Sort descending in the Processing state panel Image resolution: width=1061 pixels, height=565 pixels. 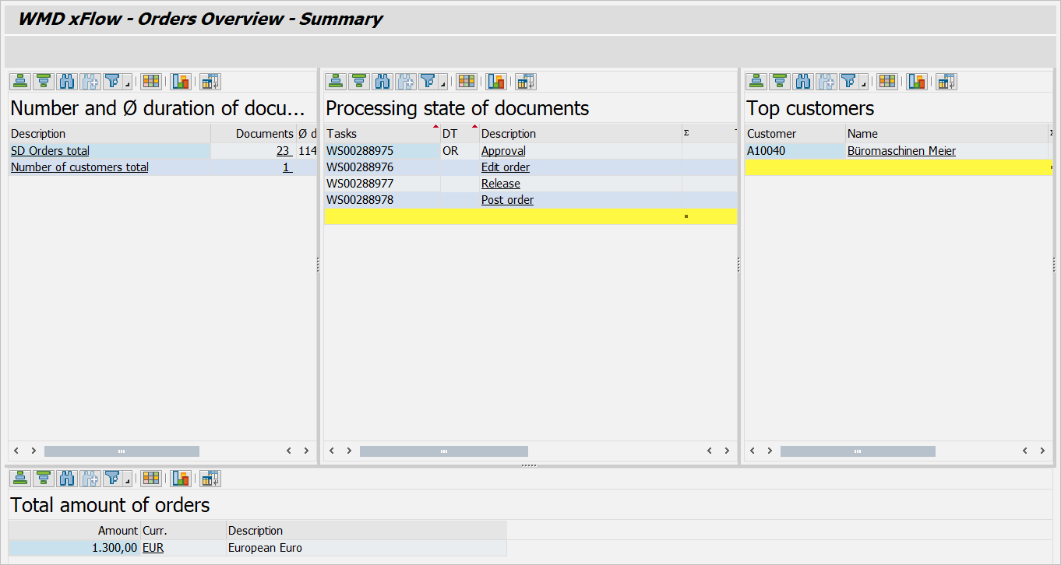click(358, 81)
